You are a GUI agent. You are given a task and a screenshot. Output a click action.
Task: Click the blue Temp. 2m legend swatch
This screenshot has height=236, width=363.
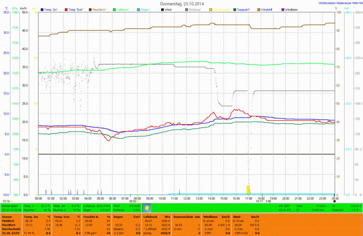point(42,9)
